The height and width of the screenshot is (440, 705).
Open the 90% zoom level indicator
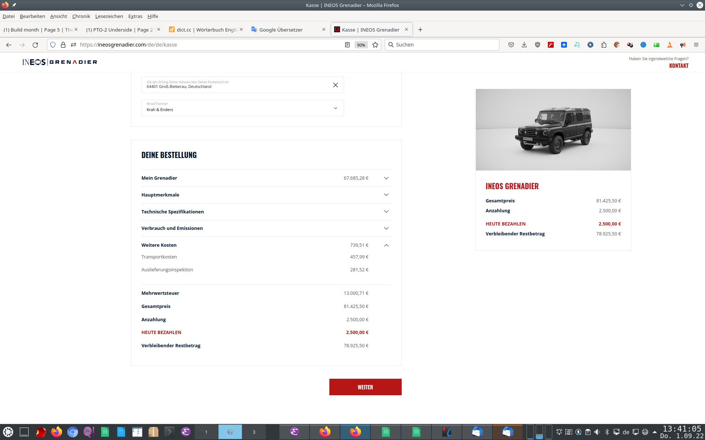click(x=361, y=45)
